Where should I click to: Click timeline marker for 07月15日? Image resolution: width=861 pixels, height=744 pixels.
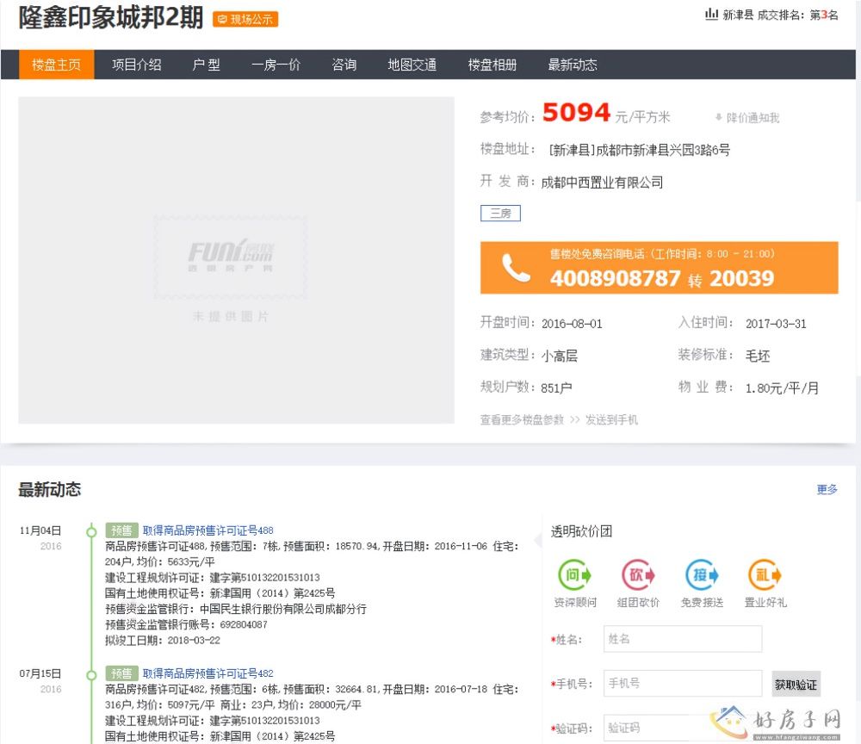pyautogui.click(x=92, y=674)
